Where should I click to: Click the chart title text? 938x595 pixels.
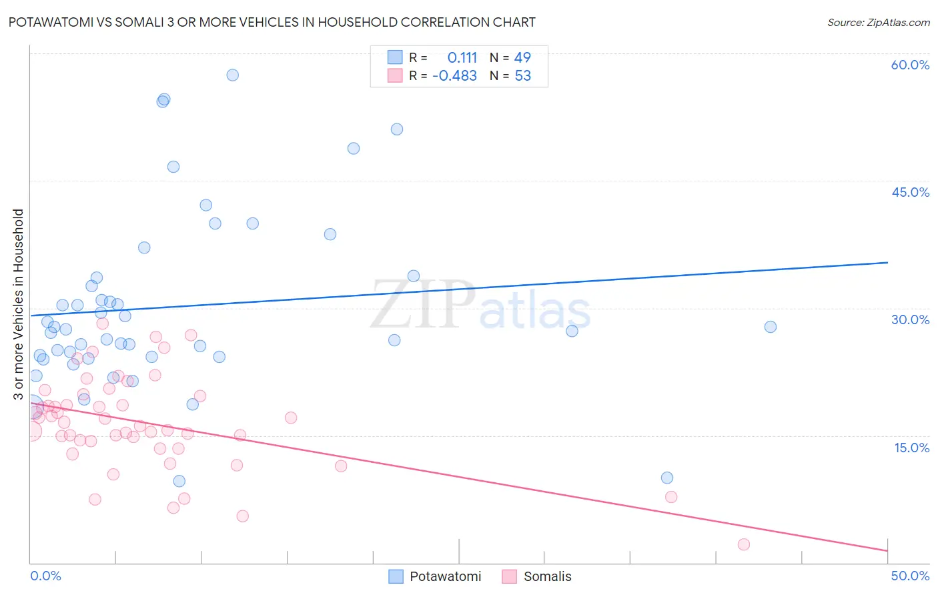click(x=272, y=22)
